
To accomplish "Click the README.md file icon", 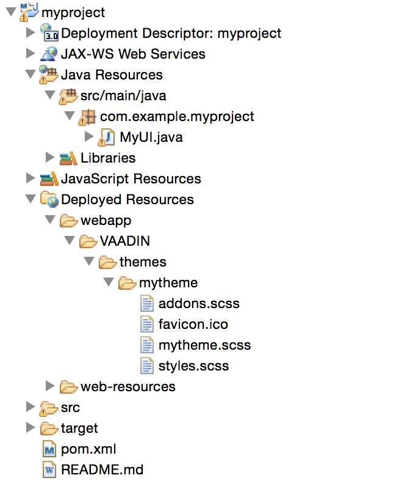I will pyautogui.click(x=49, y=470).
